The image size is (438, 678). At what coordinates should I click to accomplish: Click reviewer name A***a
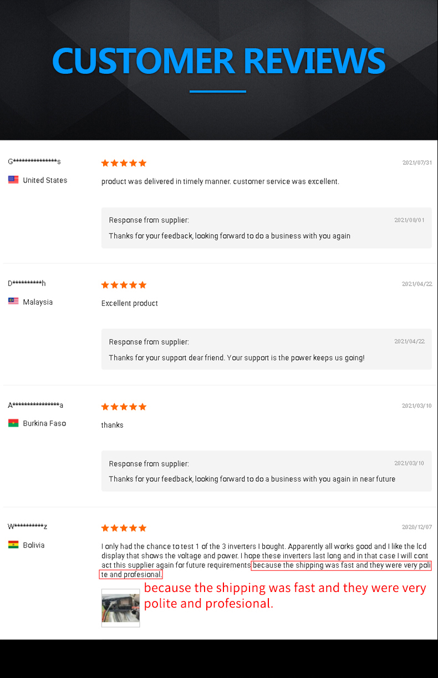(x=35, y=405)
